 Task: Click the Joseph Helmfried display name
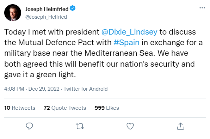coord(47,9)
